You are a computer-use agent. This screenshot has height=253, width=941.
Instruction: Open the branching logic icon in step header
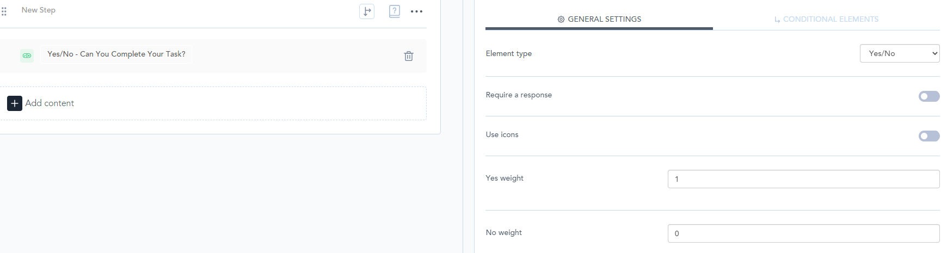(x=367, y=11)
